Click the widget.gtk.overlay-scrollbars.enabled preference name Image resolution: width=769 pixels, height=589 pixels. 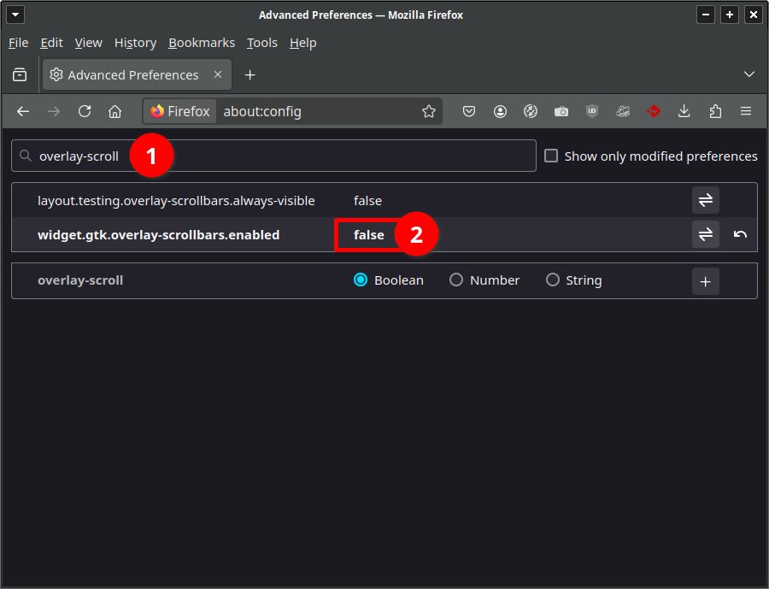[x=158, y=234]
